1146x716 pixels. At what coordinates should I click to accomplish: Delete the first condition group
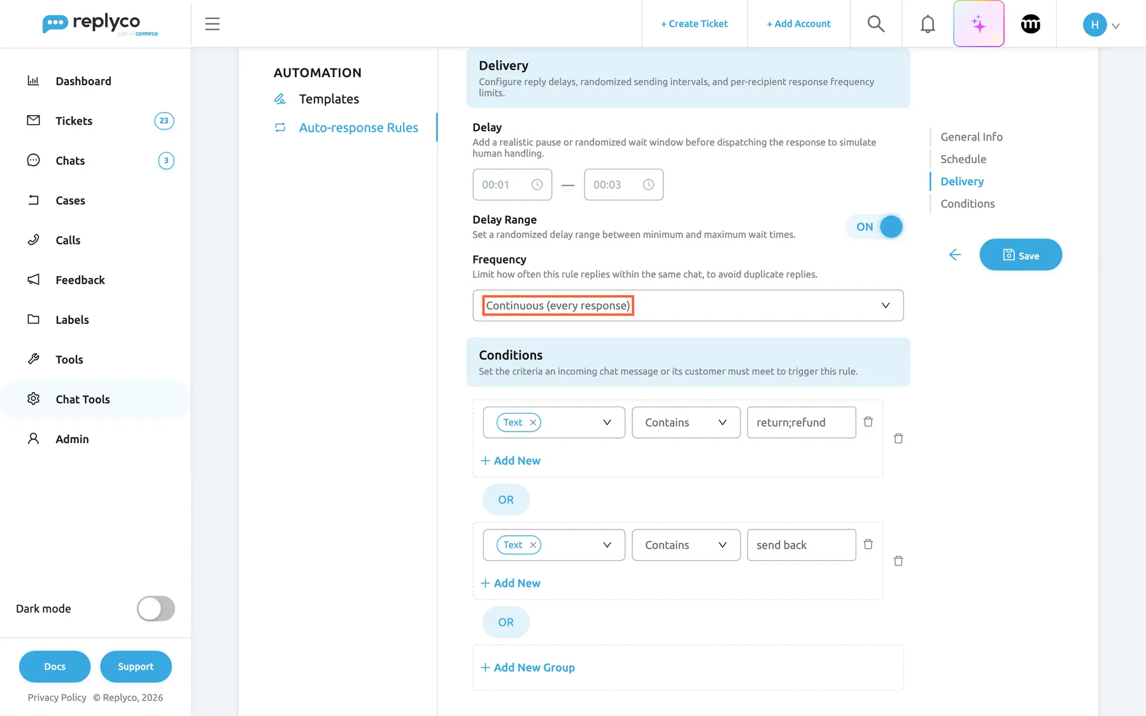pyautogui.click(x=898, y=439)
